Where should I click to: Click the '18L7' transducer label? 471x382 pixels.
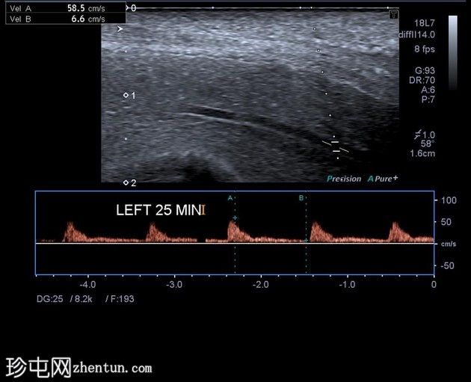click(x=424, y=23)
